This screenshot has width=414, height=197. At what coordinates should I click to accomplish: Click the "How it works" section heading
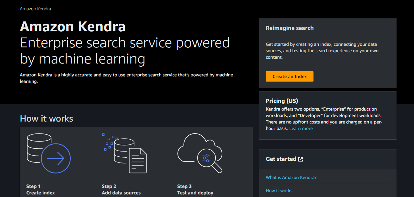[x=46, y=118]
